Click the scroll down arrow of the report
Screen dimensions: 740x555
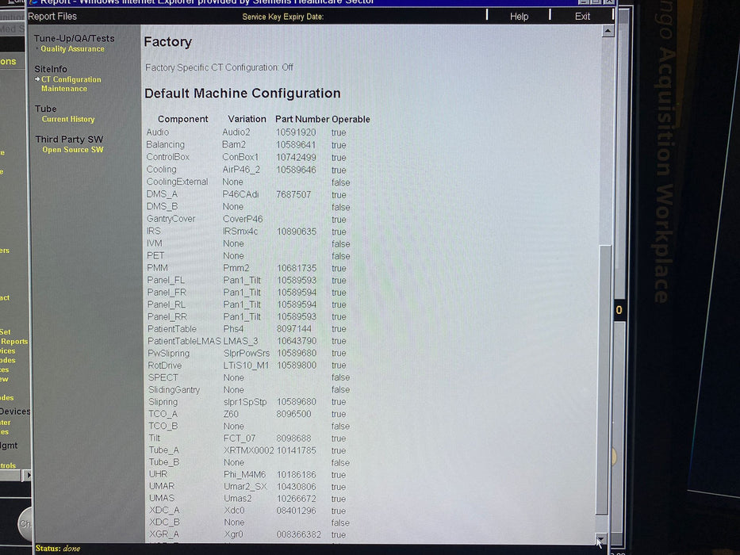pos(600,540)
